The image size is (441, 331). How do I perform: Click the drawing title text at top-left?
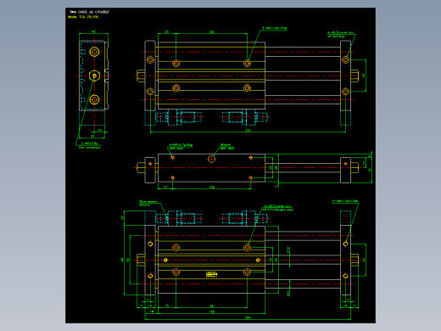click(x=89, y=12)
